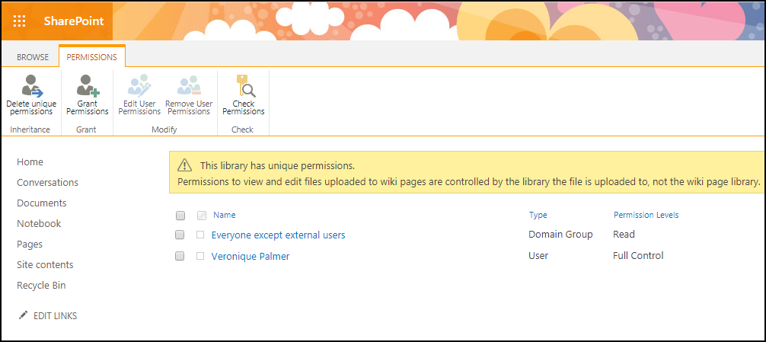Click the Permission Levels column header

646,215
